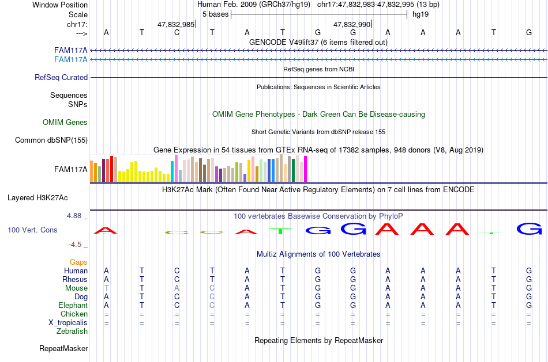The height and width of the screenshot is (362, 548).
Task: Open the OMIM Genes track label
Action: pos(65,122)
